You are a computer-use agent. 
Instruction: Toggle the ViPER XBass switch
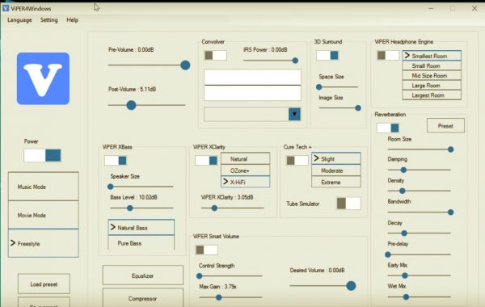coord(116,160)
